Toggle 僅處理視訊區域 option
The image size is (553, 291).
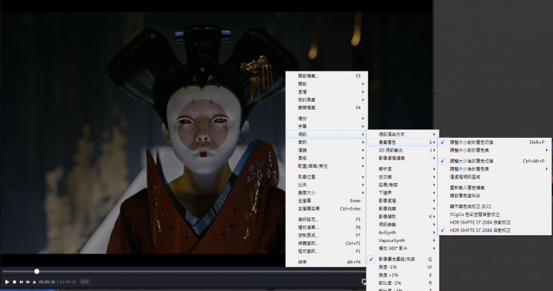coord(495,177)
